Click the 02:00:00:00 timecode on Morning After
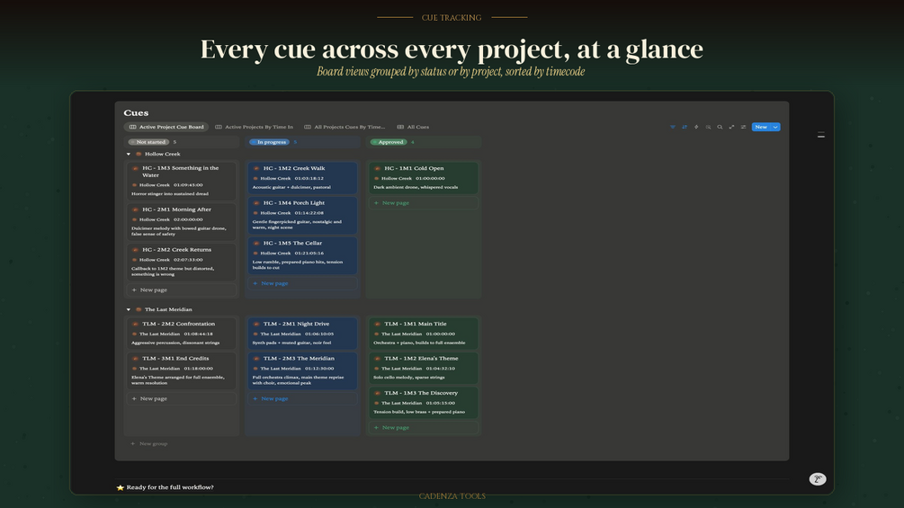This screenshot has height=508, width=904. point(188,219)
